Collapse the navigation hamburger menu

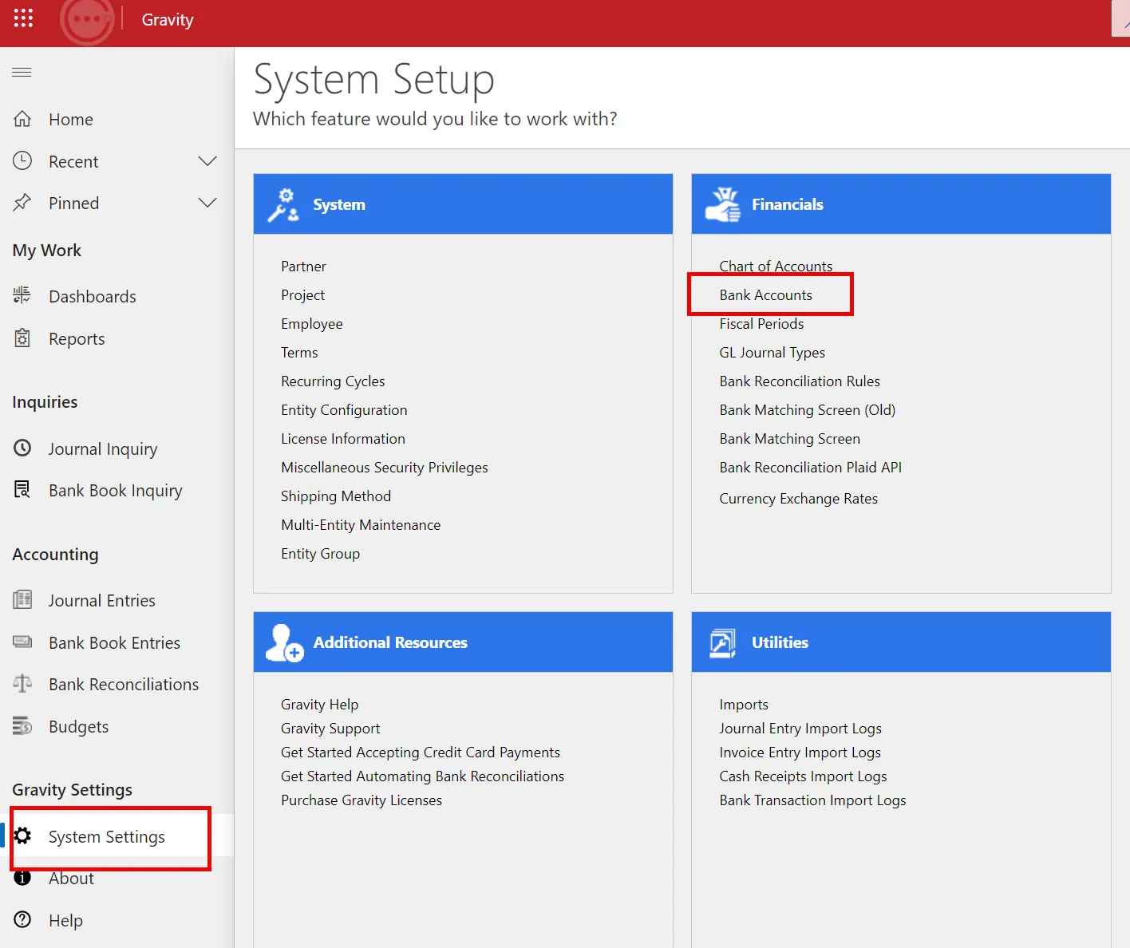22,72
